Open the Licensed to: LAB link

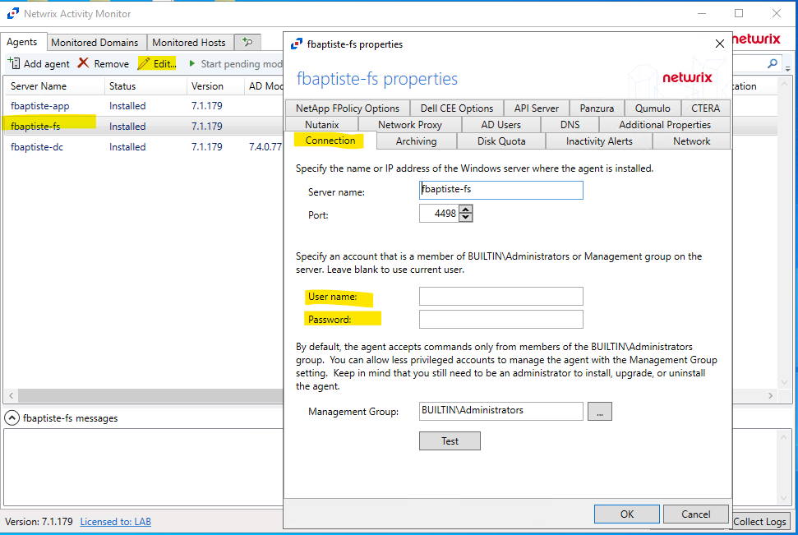[x=115, y=522]
